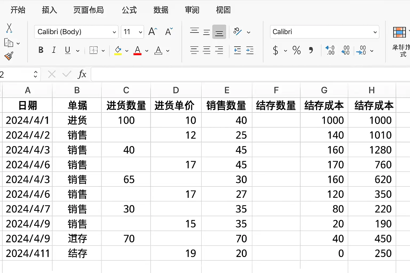This screenshot has height=273, width=410.
Task: Click the Format Painter brush icon
Action: click(9, 56)
